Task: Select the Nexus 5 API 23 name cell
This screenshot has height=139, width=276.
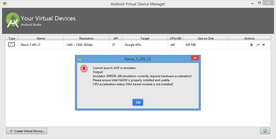Action: click(41, 45)
